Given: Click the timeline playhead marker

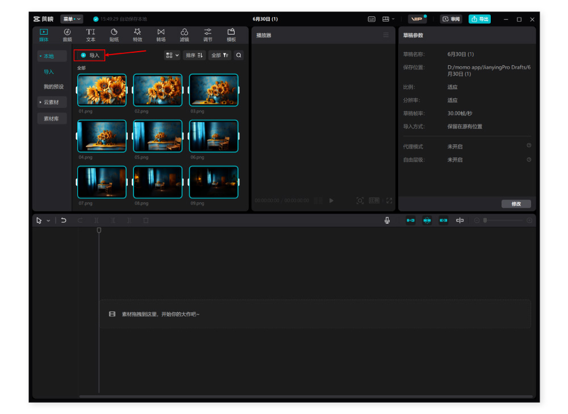Looking at the screenshot, I should (x=99, y=230).
